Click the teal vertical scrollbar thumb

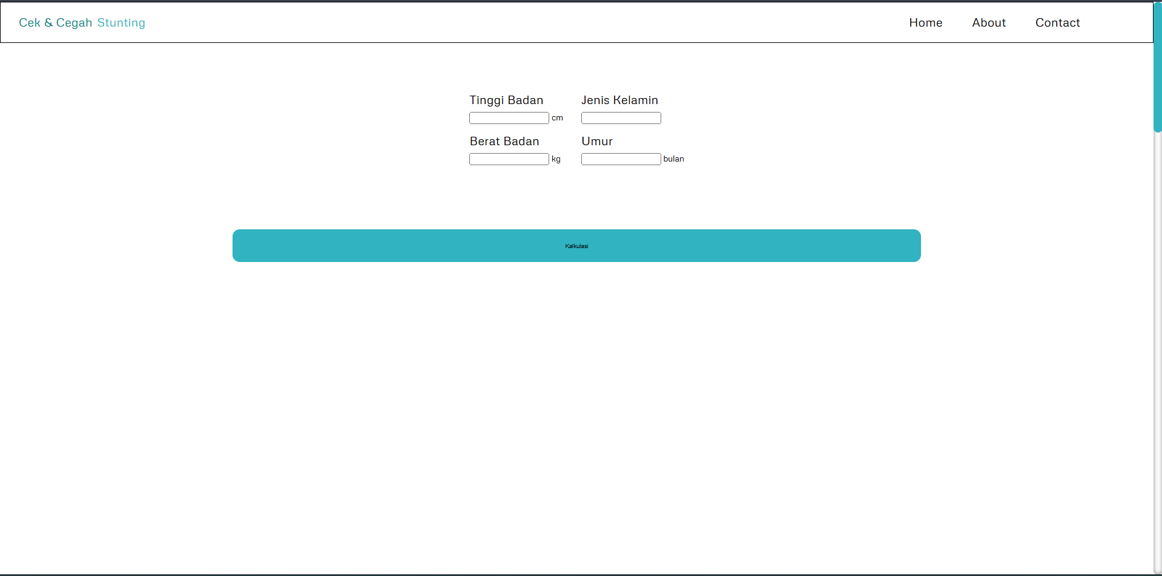coord(1157,67)
